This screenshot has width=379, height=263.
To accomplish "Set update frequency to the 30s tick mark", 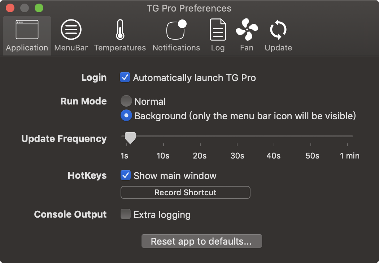I will click(237, 145).
